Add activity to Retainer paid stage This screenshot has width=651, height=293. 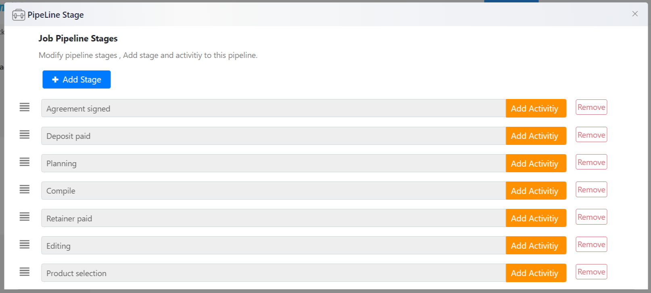pyautogui.click(x=536, y=218)
